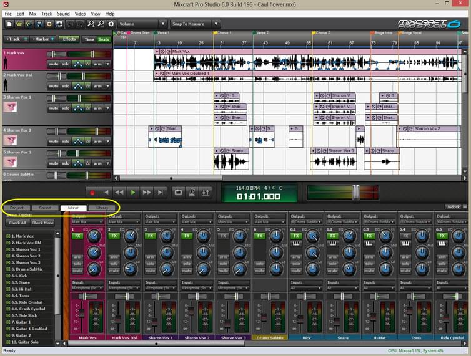Open fx on Sharon Vox 1 track header
471x356 pixels.
coord(88,108)
